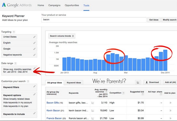Switch to Keyword ideas tab
The width and height of the screenshot is (177, 121).
(74, 83)
